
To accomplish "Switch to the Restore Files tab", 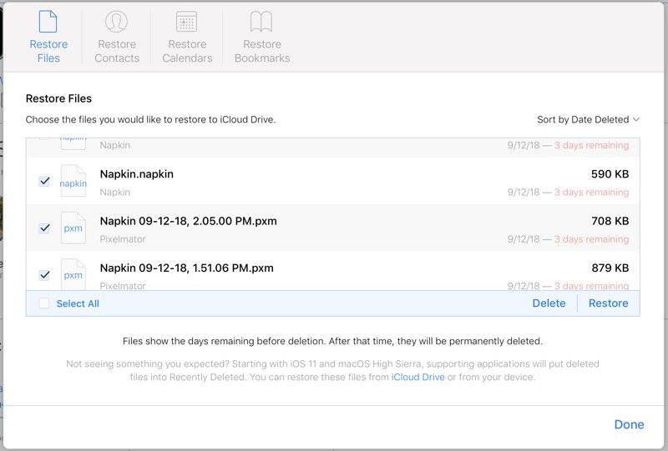I will pos(48,38).
